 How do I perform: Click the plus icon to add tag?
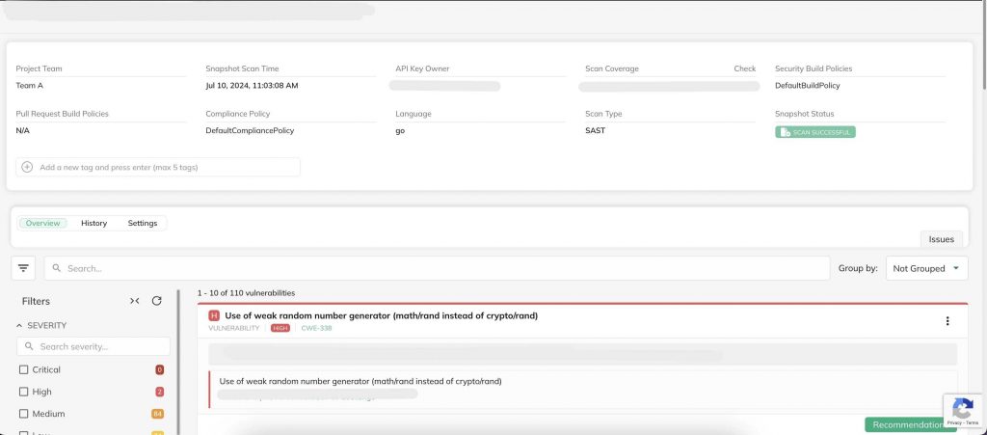coord(27,167)
